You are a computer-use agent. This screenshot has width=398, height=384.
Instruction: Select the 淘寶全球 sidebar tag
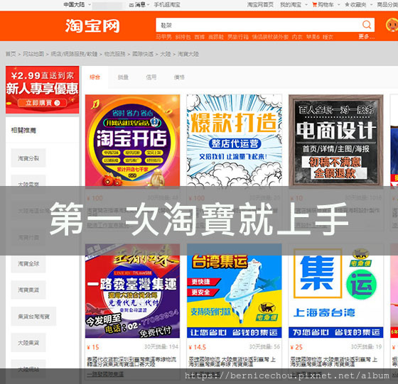tap(28, 264)
